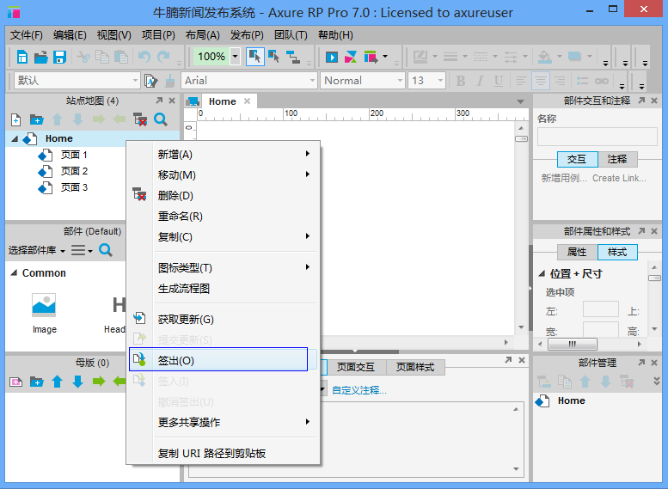Switch to the 注释 tab
668x489 pixels.
tap(617, 159)
